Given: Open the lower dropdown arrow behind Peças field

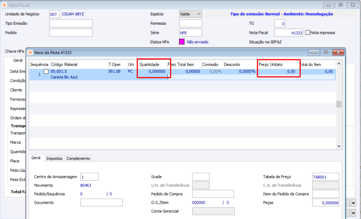Looking at the screenshot, I should (353, 213).
